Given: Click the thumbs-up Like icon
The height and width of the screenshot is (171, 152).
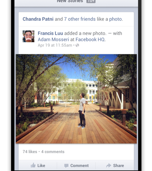Looking at the screenshot, I should 33,165.
